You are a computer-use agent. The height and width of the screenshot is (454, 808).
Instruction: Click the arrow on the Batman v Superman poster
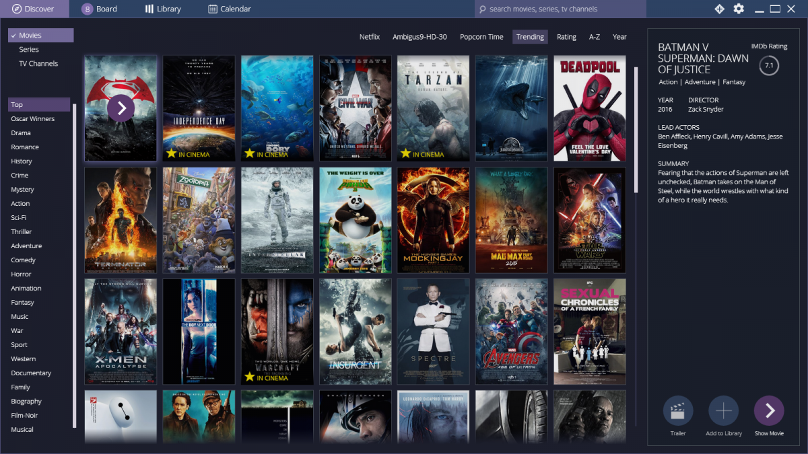[x=121, y=108]
